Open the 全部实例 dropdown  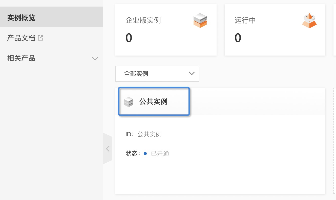(x=157, y=74)
